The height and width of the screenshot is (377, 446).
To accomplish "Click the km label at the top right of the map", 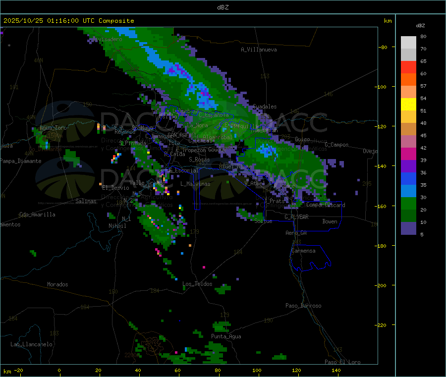I will click(388, 21).
